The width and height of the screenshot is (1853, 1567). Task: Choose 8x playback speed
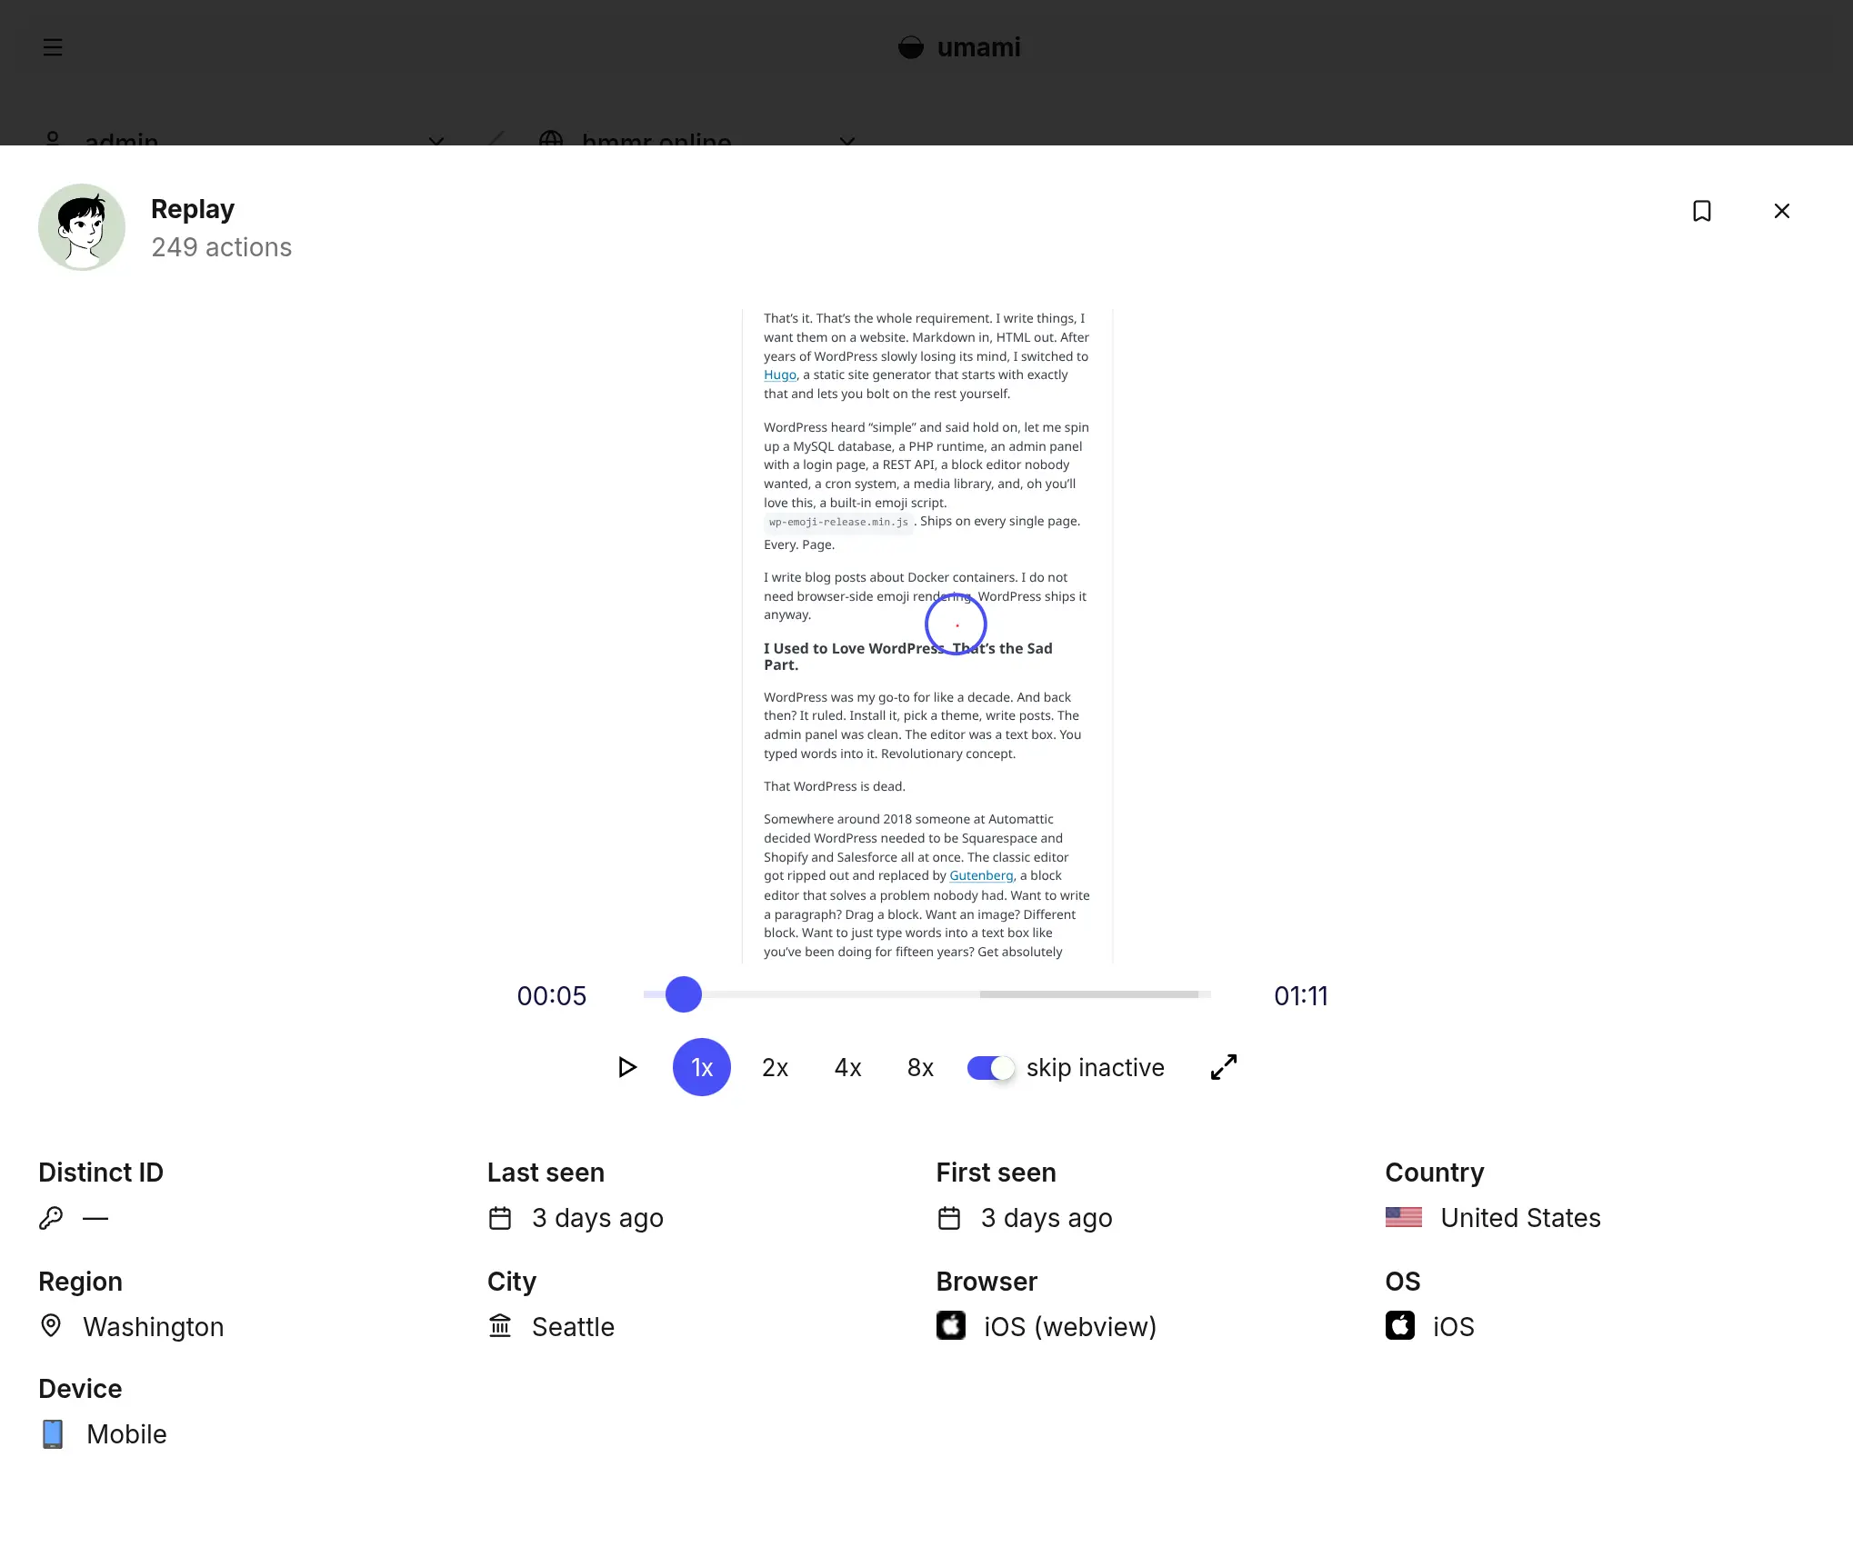(920, 1068)
